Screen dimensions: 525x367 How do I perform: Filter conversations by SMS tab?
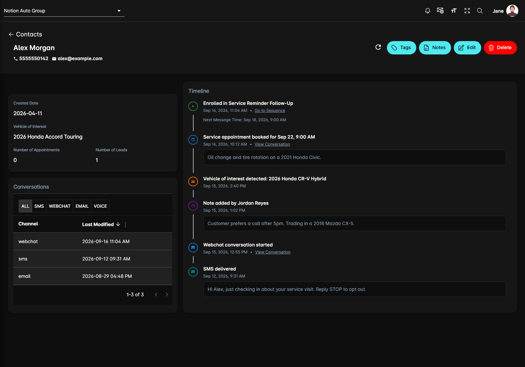pos(39,206)
